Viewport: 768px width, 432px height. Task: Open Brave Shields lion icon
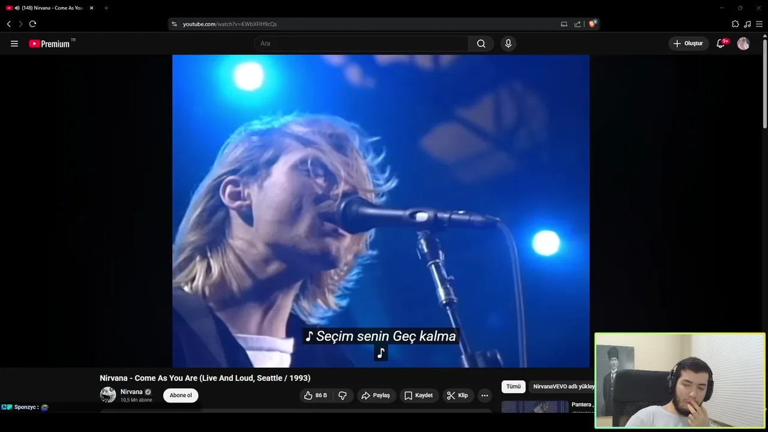[x=592, y=24]
